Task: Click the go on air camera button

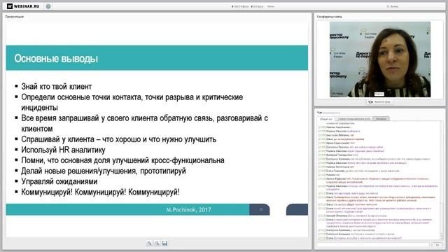Action: (x=379, y=101)
